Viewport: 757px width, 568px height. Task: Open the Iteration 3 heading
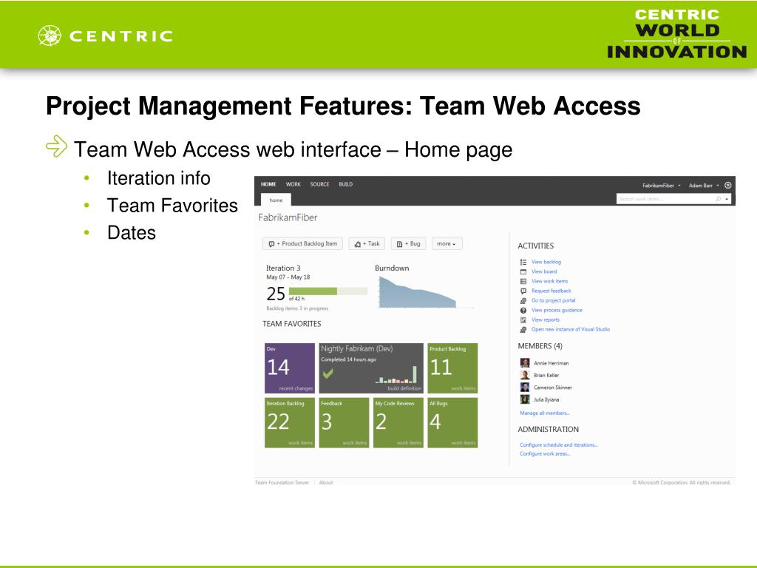[283, 268]
